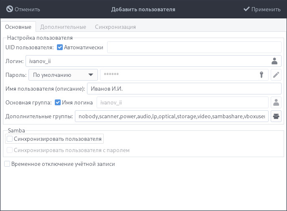Enable Синхронизировать пользователя checkbox
The image size is (287, 211).
click(x=10, y=139)
